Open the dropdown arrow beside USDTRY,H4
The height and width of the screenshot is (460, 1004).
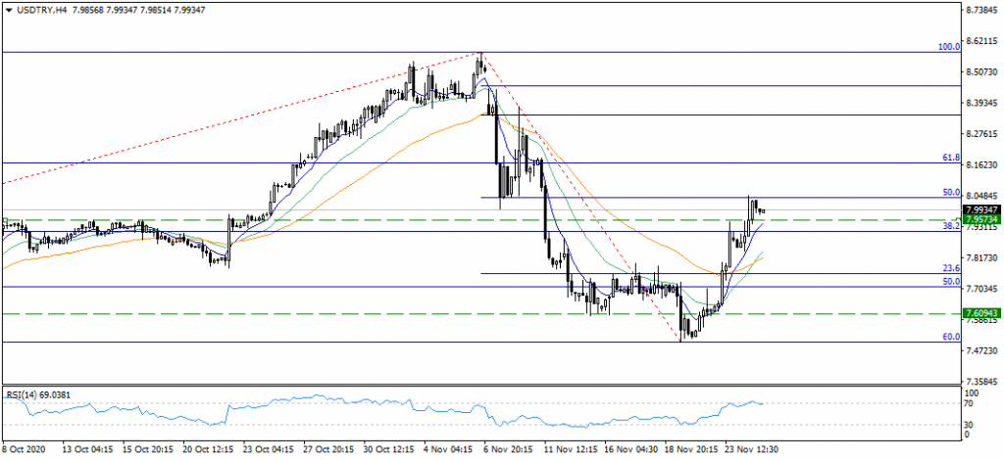(9, 9)
